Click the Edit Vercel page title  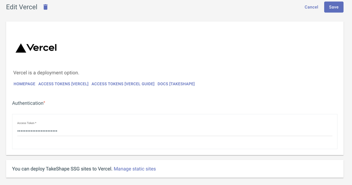[22, 7]
